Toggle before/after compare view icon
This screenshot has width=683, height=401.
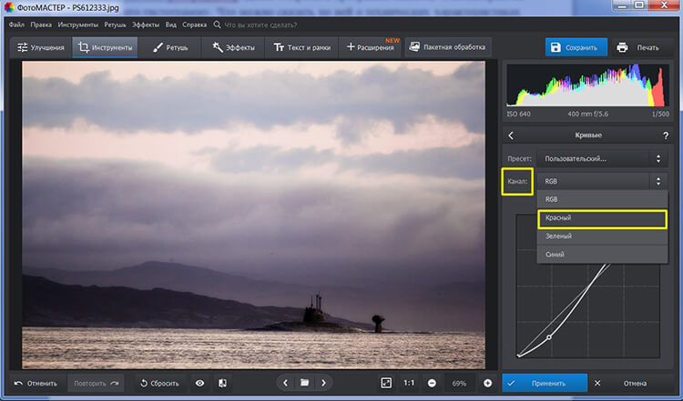223,383
